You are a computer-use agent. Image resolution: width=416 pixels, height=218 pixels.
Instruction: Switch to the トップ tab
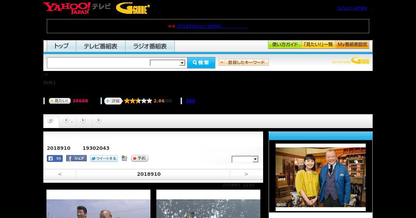(x=61, y=46)
